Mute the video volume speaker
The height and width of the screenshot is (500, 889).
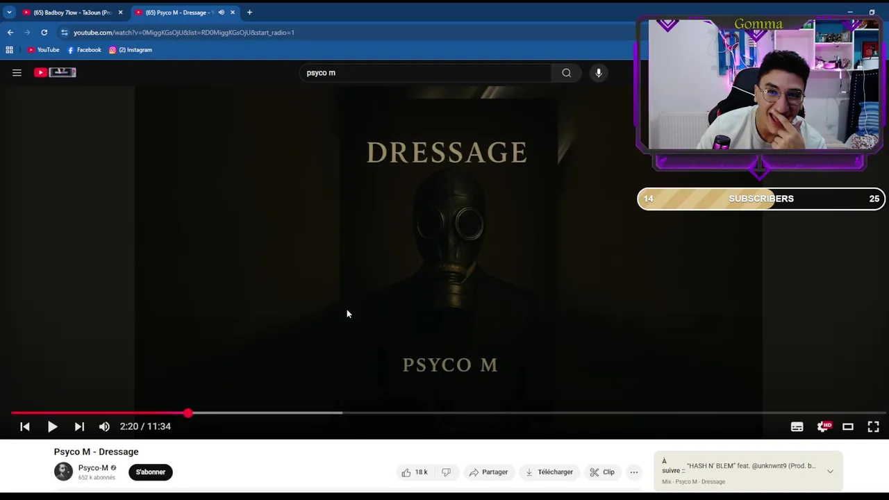click(104, 426)
